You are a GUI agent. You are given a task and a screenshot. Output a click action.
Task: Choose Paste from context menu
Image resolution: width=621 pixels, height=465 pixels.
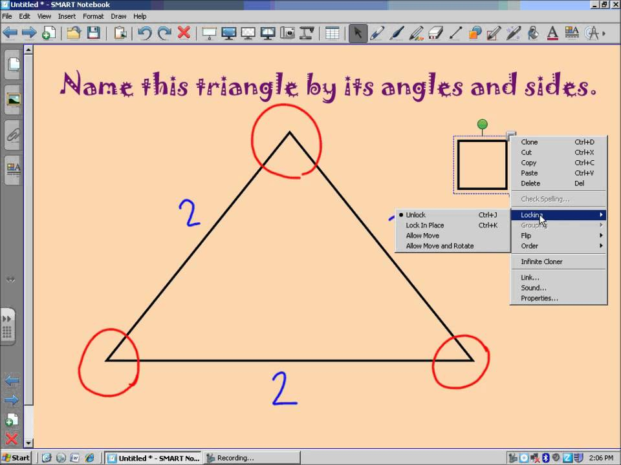pos(558,173)
